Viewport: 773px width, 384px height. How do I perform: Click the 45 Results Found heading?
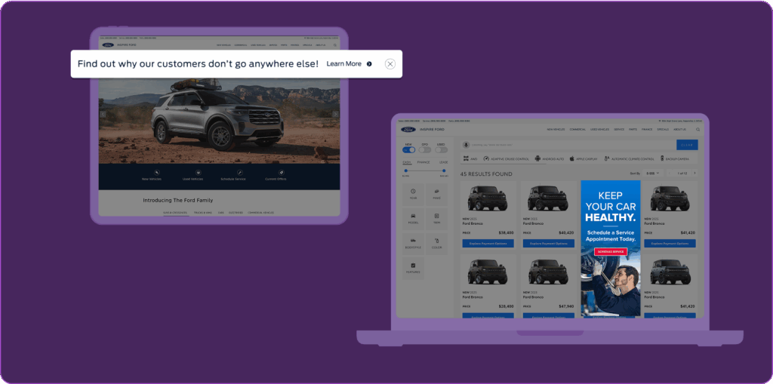tap(486, 174)
